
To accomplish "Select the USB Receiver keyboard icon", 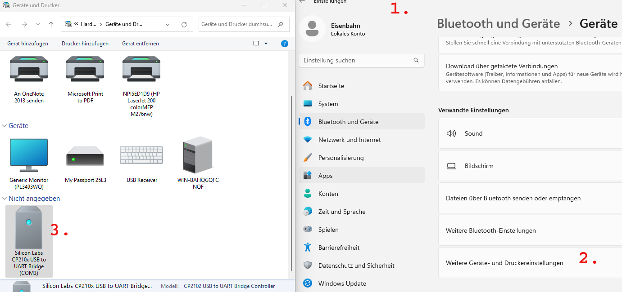I will pyautogui.click(x=141, y=155).
